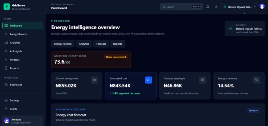Click the Needs Improvement badge
This screenshot has width=268, height=126.
point(116,57)
